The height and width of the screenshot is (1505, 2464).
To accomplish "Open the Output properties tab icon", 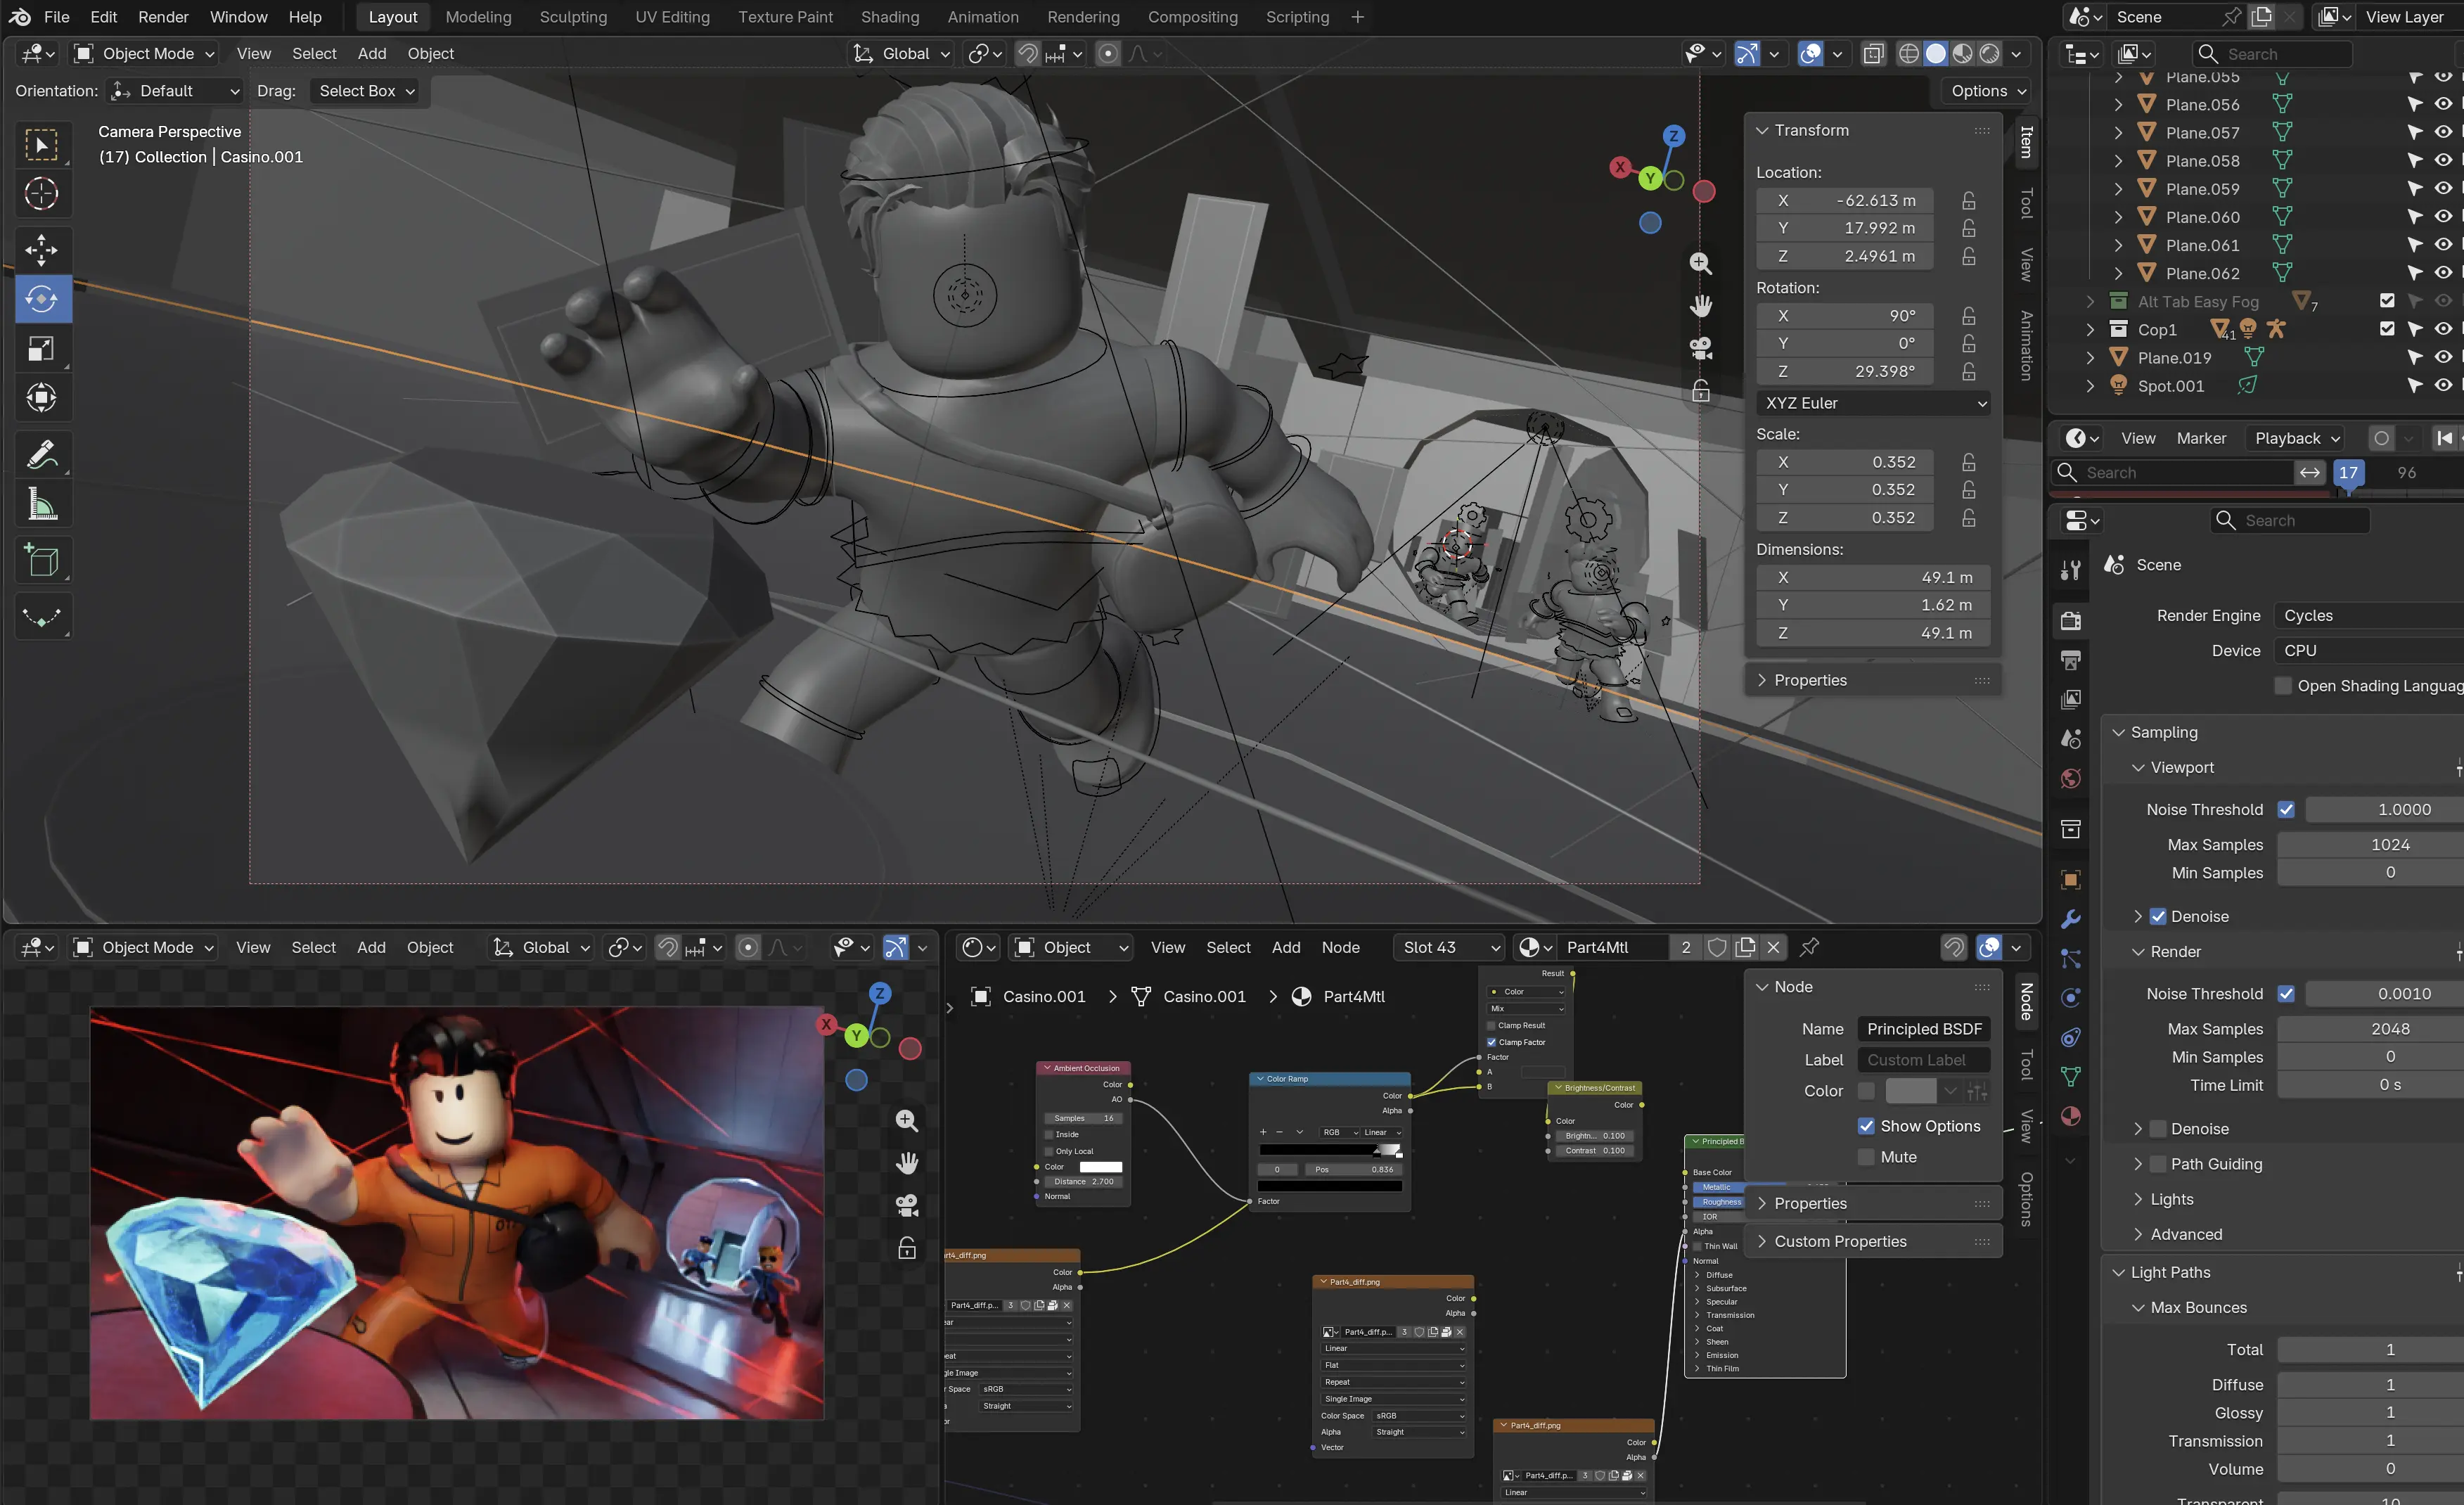I will click(2071, 660).
